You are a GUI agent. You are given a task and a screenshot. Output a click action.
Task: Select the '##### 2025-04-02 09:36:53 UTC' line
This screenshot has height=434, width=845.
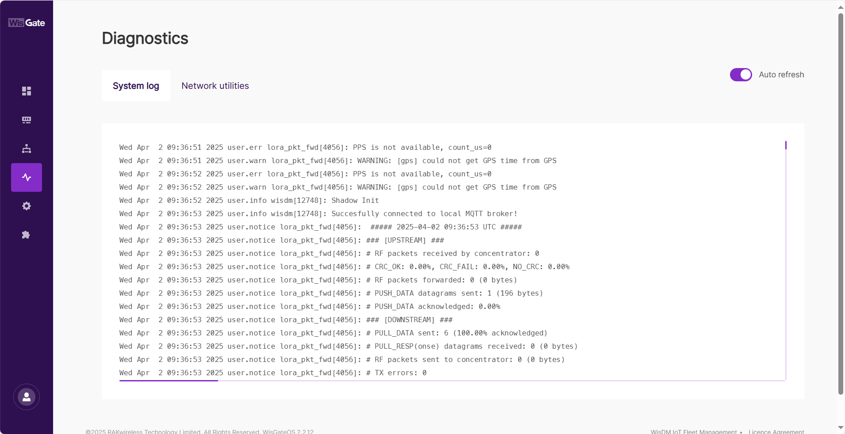[x=321, y=227]
